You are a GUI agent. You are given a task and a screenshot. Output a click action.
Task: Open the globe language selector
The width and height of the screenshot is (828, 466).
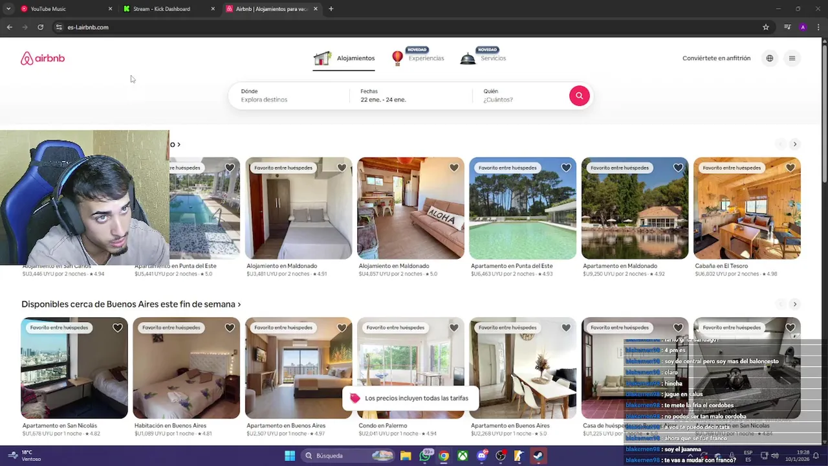[x=770, y=58]
